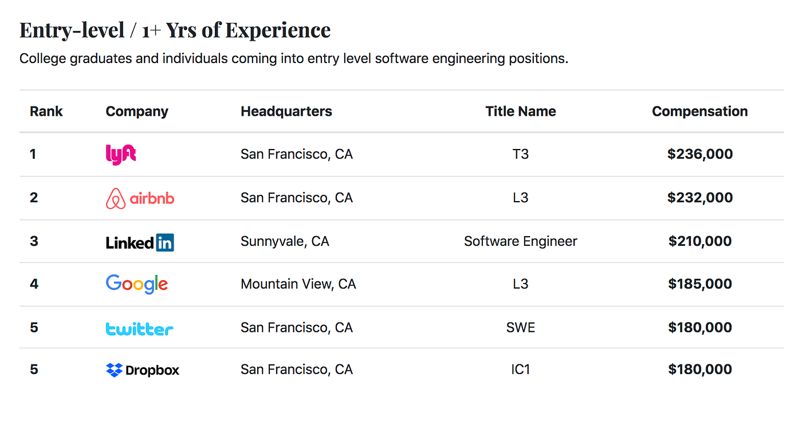Click the Title Name column header
Screen dimensions: 802x432
click(521, 111)
